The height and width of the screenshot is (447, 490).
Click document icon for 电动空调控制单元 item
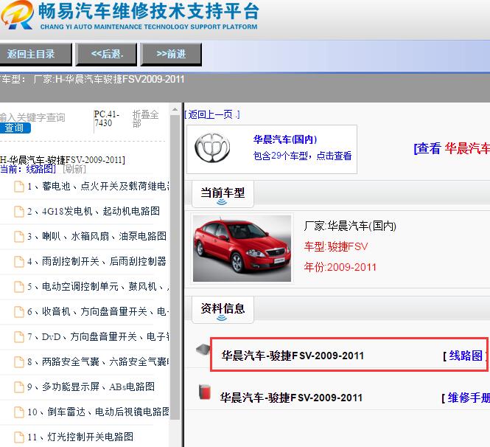coord(19,286)
